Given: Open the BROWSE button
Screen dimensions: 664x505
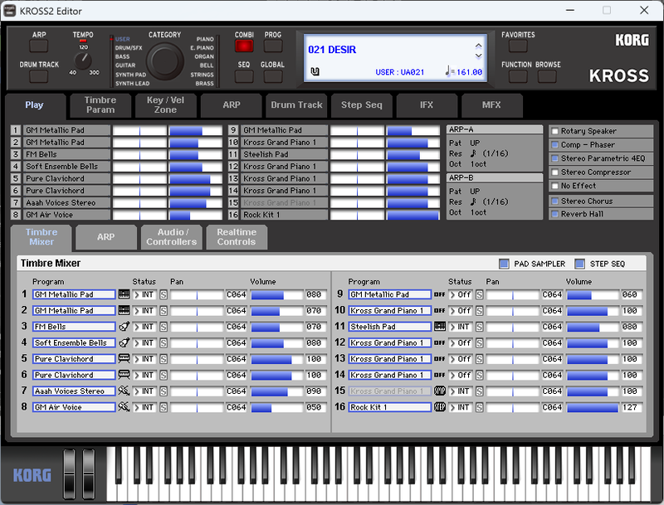Looking at the screenshot, I should pos(547,76).
